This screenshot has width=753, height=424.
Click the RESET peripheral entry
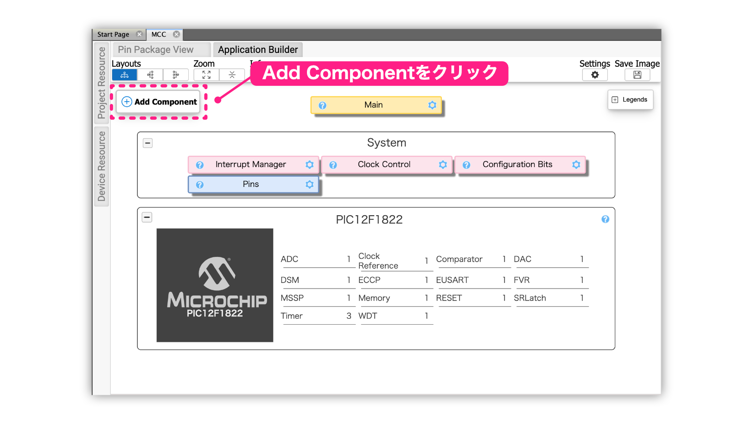coord(472,298)
